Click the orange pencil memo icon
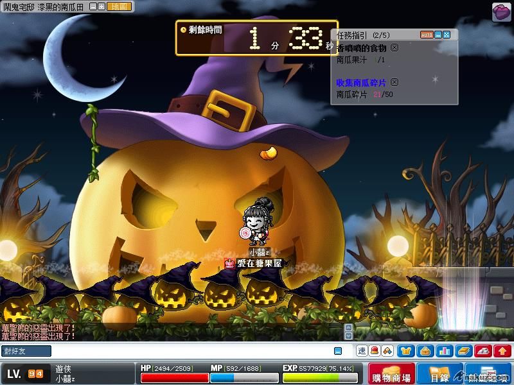The image size is (514, 385). (x=387, y=351)
